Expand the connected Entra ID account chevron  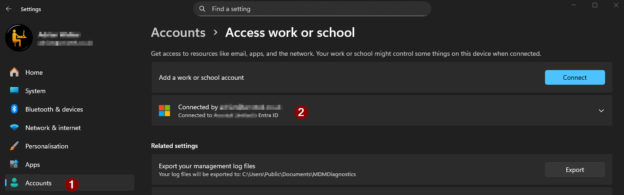click(601, 111)
